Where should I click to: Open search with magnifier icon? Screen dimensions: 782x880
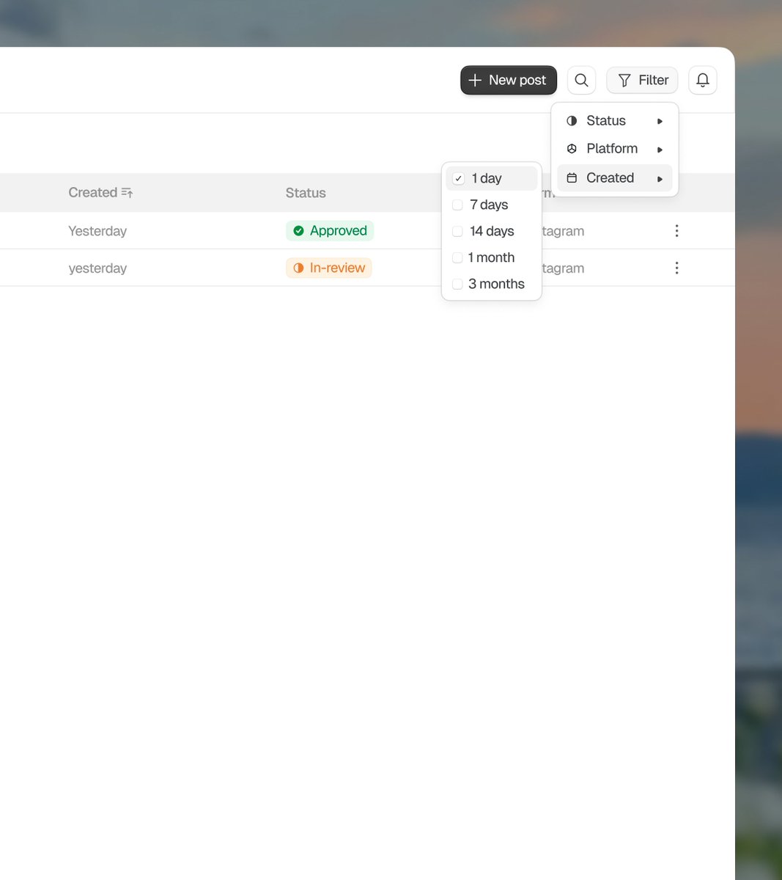click(x=581, y=80)
